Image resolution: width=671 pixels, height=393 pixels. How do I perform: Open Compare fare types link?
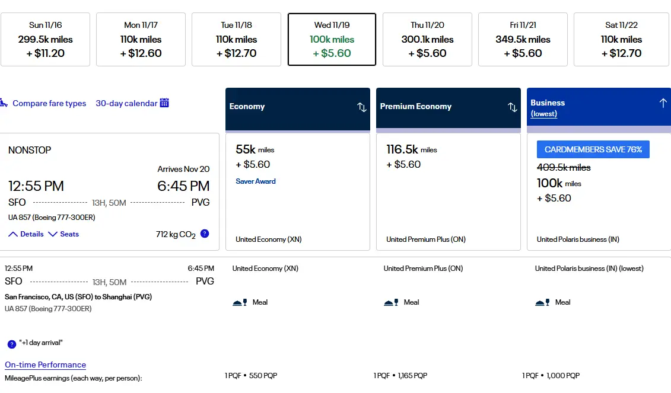[49, 103]
